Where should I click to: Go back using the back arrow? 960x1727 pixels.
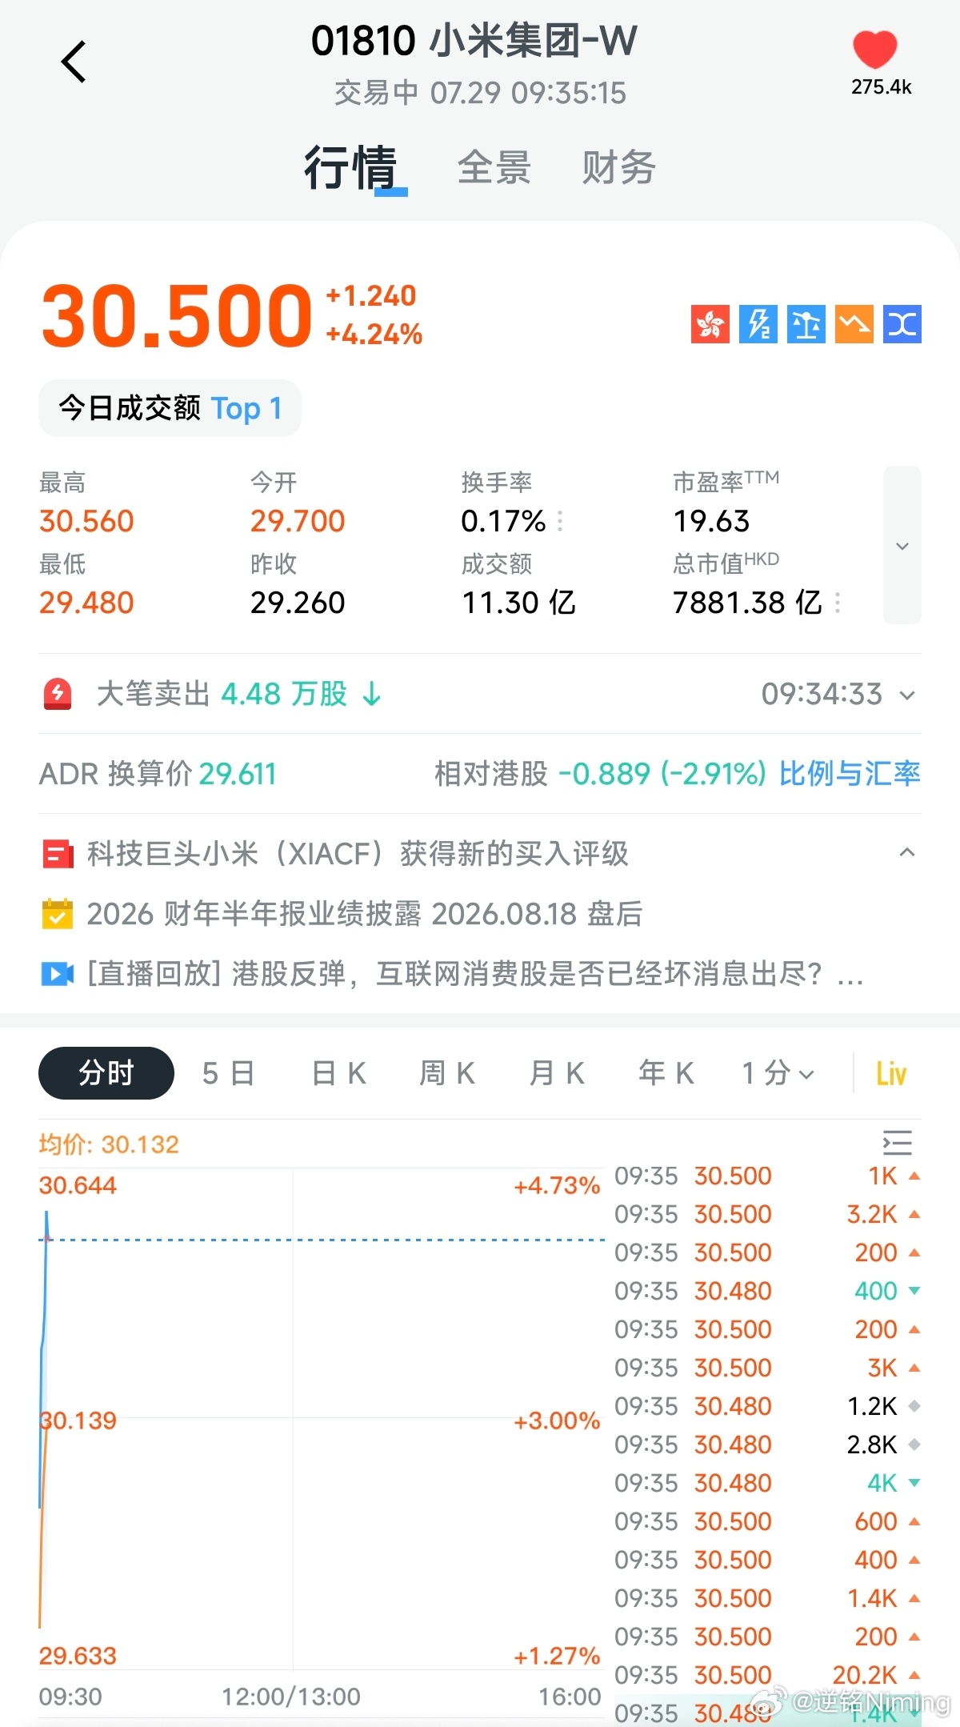tap(74, 62)
